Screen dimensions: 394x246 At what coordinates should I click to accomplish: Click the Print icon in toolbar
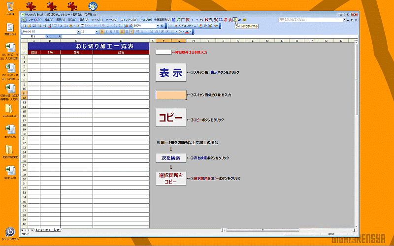[45, 26]
